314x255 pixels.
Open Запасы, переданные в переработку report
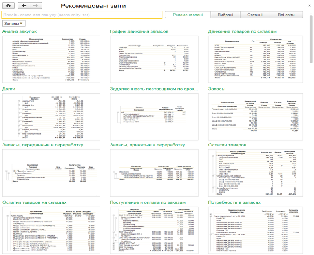point(43,145)
